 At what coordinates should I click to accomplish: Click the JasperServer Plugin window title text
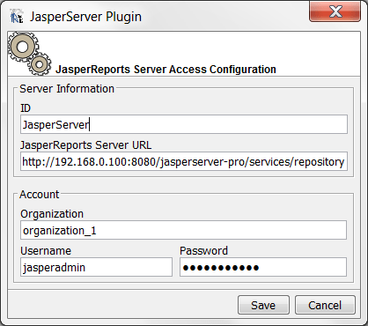pyautogui.click(x=85, y=17)
